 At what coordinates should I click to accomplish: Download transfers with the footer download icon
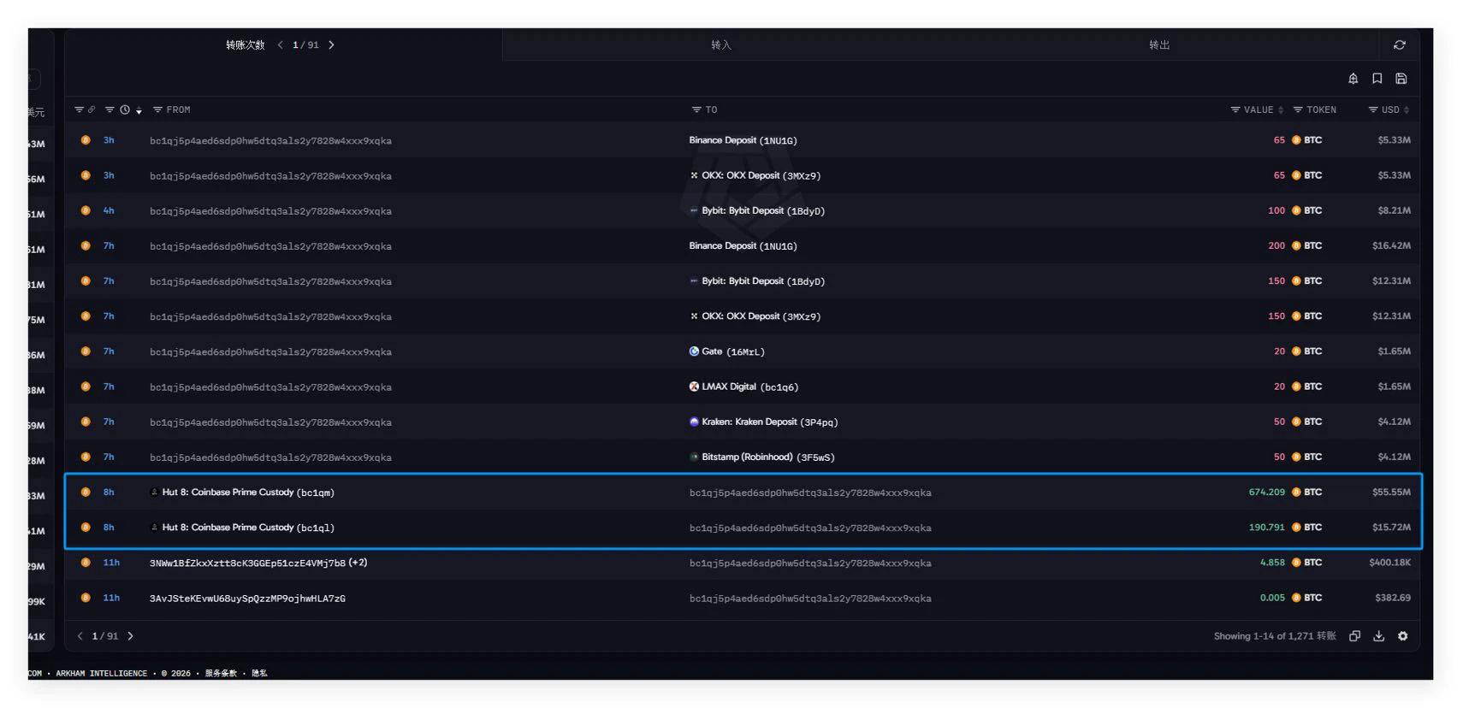pos(1378,636)
